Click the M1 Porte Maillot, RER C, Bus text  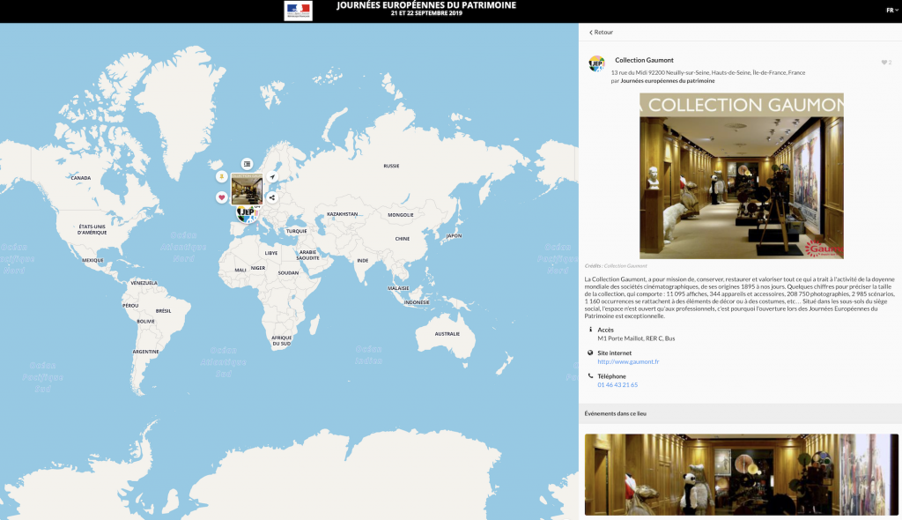636,338
